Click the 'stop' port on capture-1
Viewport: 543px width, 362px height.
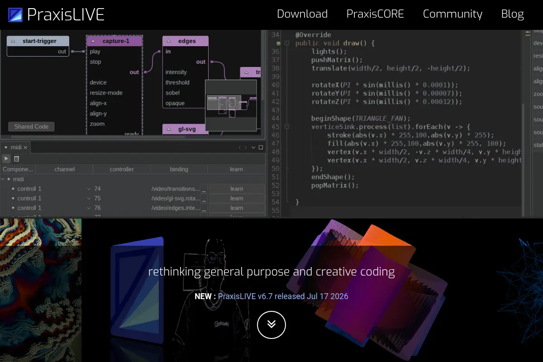point(95,62)
